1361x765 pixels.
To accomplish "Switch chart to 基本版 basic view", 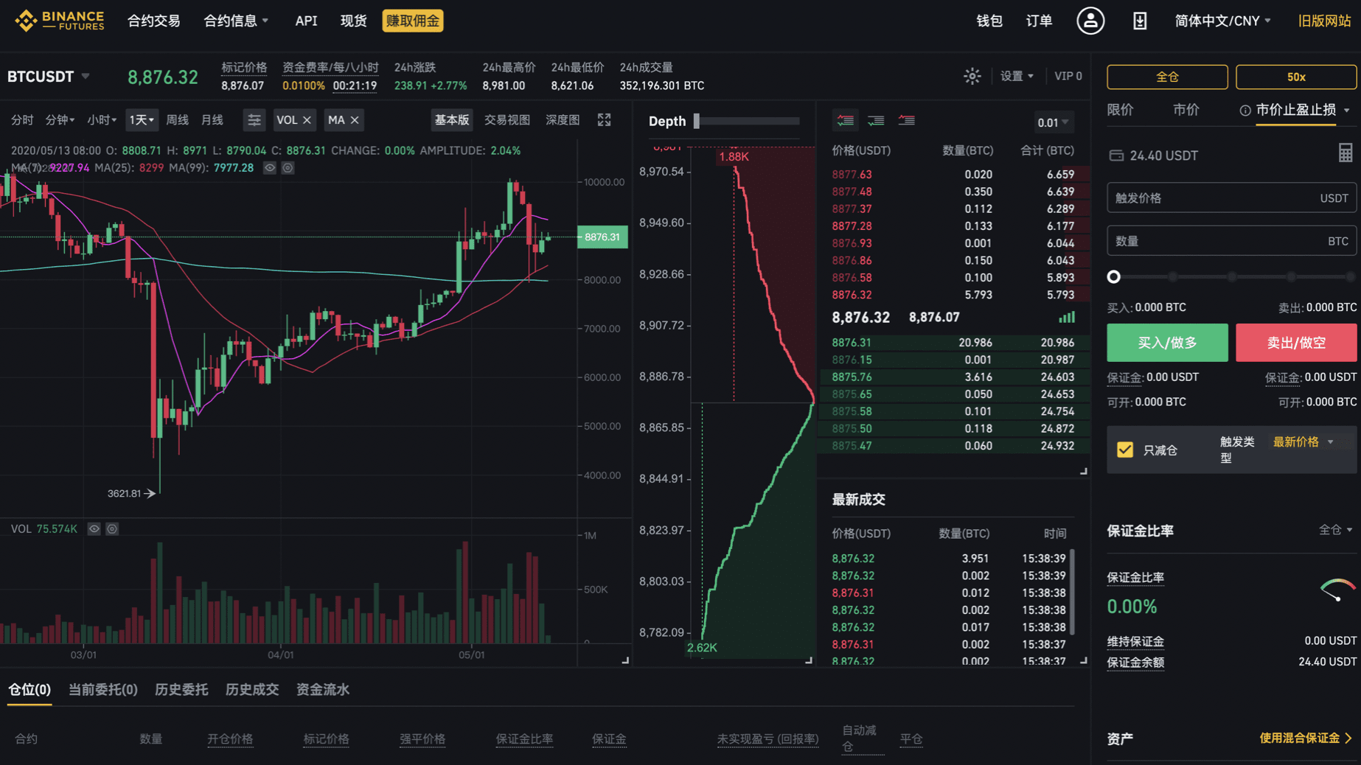I will pos(452,120).
